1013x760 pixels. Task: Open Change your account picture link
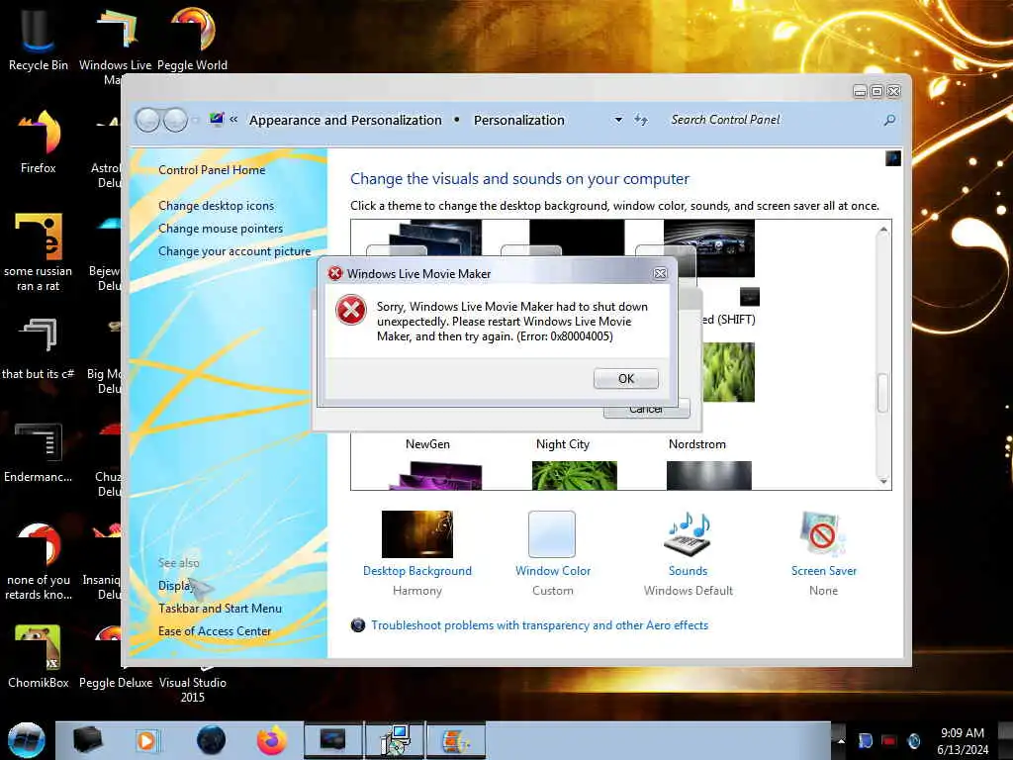click(234, 251)
